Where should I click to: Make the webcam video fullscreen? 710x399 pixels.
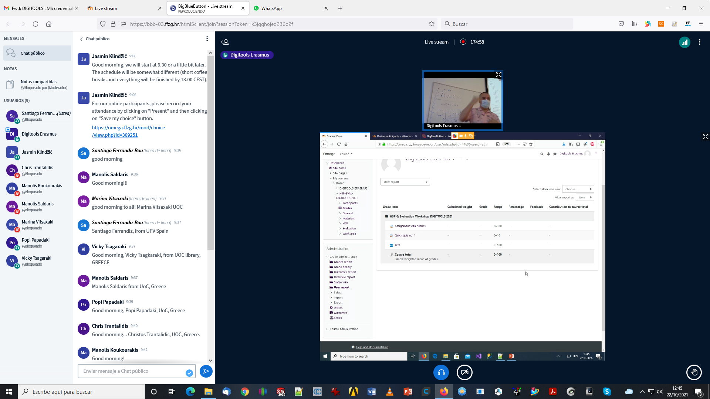pos(498,75)
